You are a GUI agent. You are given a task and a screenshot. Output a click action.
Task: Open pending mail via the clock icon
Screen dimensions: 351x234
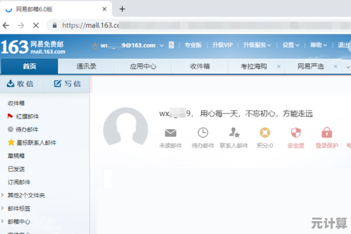click(x=202, y=133)
